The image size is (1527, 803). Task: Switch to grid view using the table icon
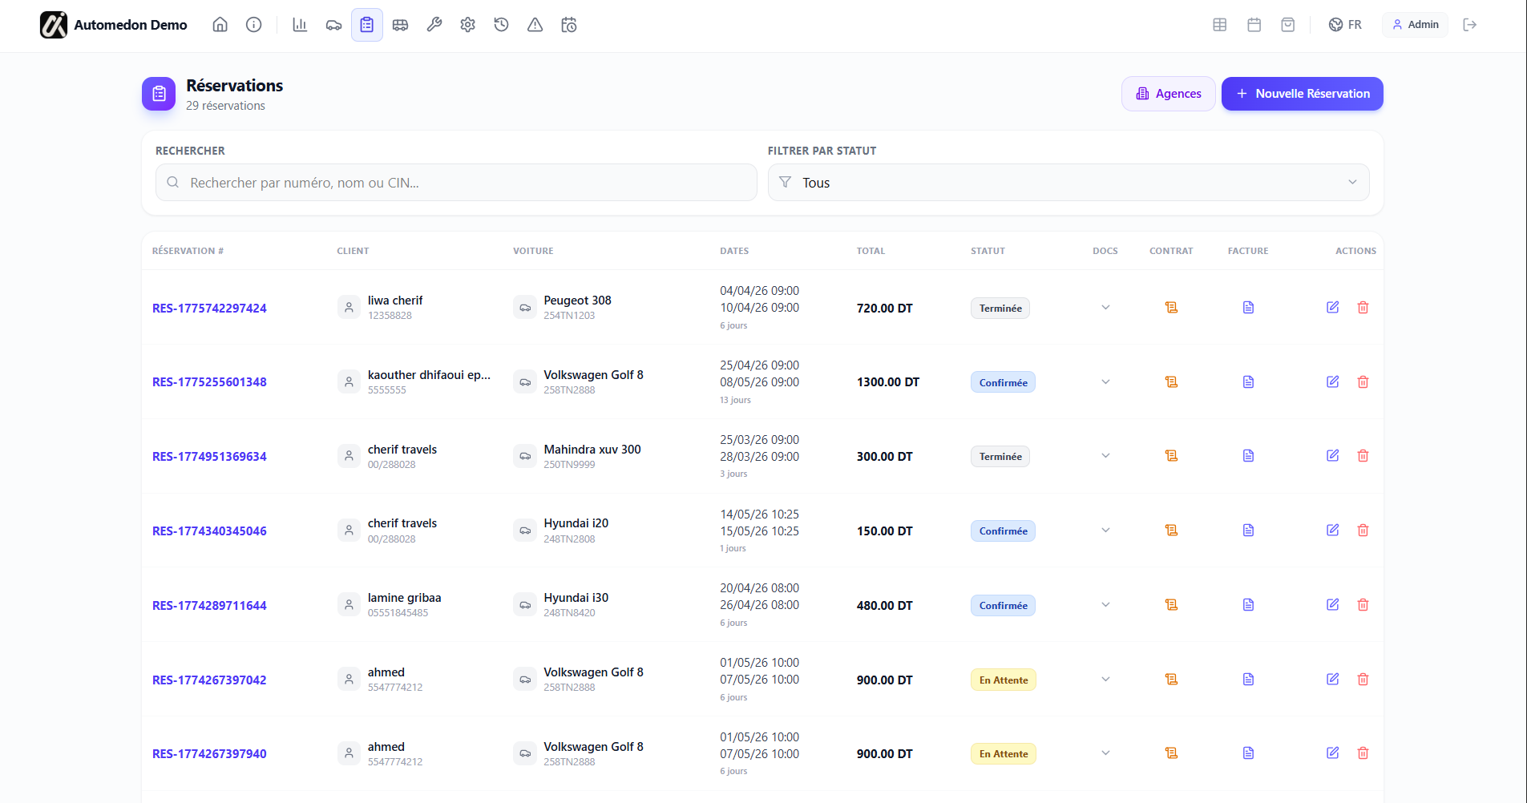pos(1219,24)
